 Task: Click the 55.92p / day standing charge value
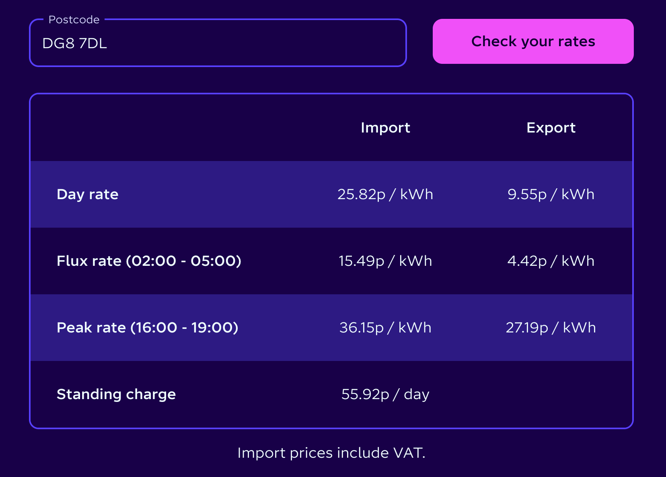pyautogui.click(x=385, y=394)
